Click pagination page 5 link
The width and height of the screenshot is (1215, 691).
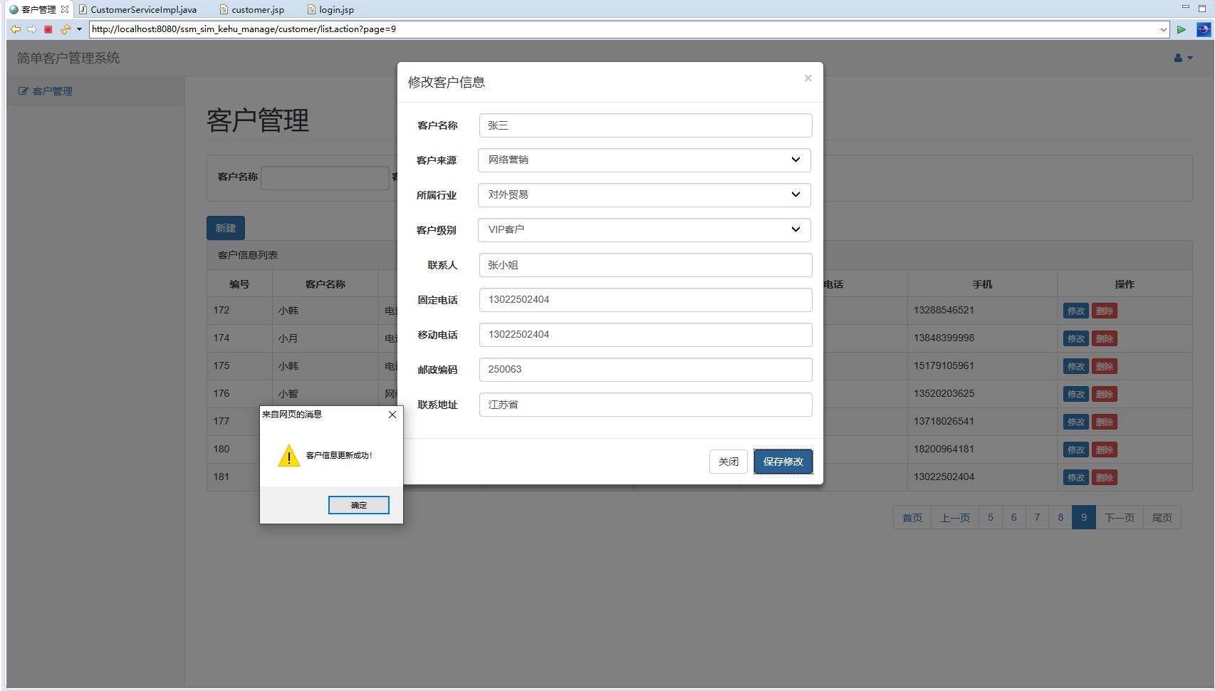(990, 517)
